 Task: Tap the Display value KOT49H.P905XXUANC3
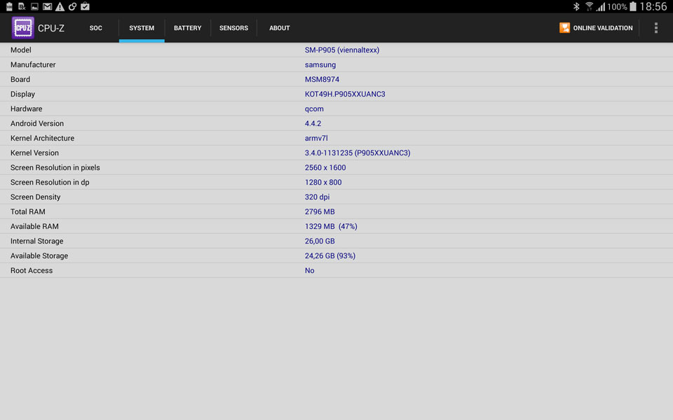pyautogui.click(x=345, y=94)
